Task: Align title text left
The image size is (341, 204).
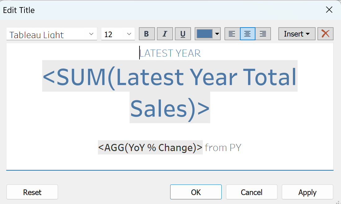Action: 232,34
